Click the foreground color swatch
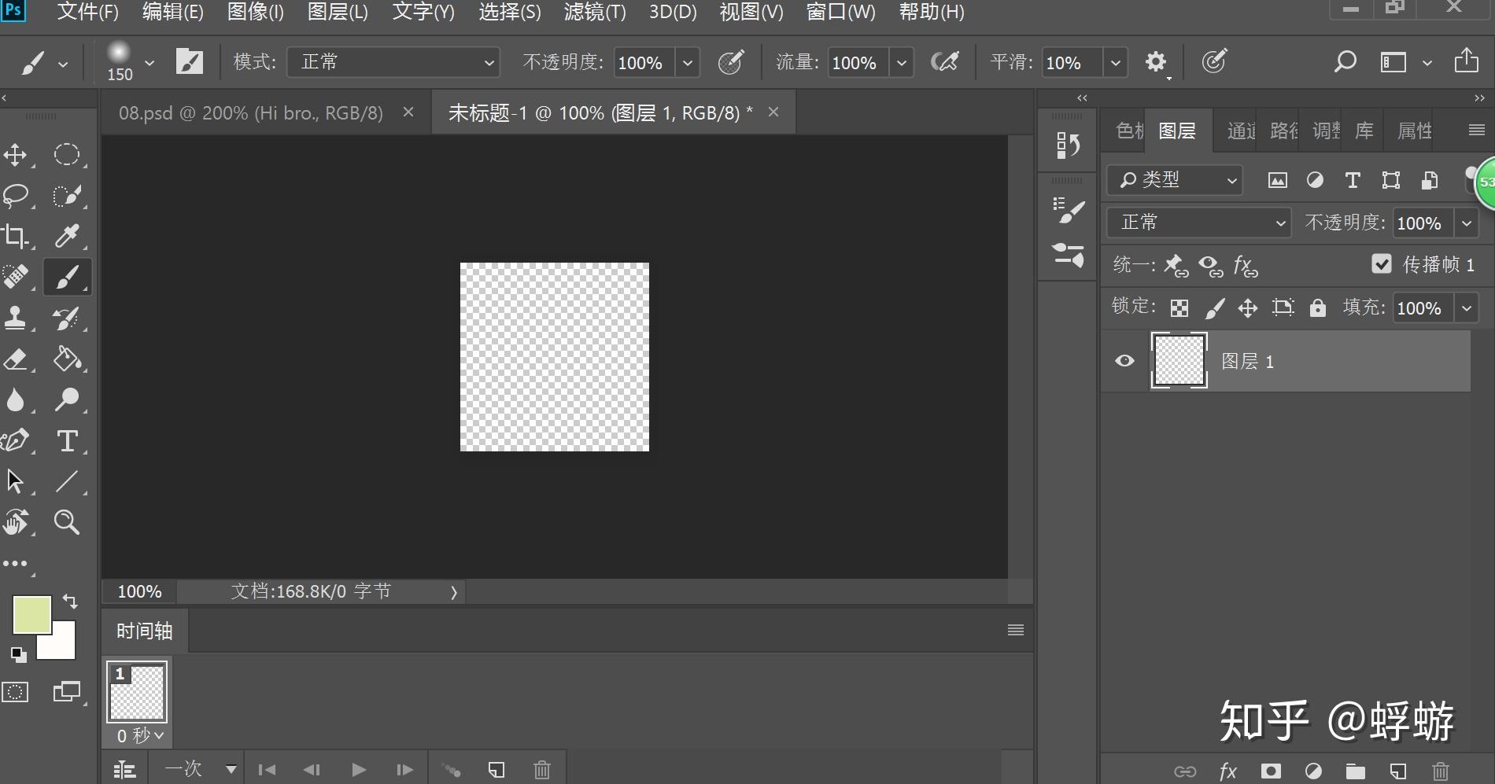This screenshot has height=784, width=1495. click(32, 615)
